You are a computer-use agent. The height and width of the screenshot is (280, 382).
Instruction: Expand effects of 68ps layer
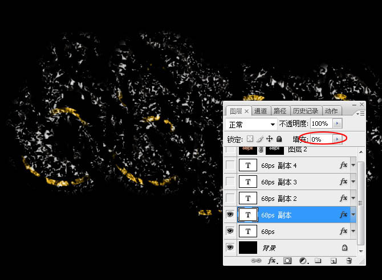(353, 231)
